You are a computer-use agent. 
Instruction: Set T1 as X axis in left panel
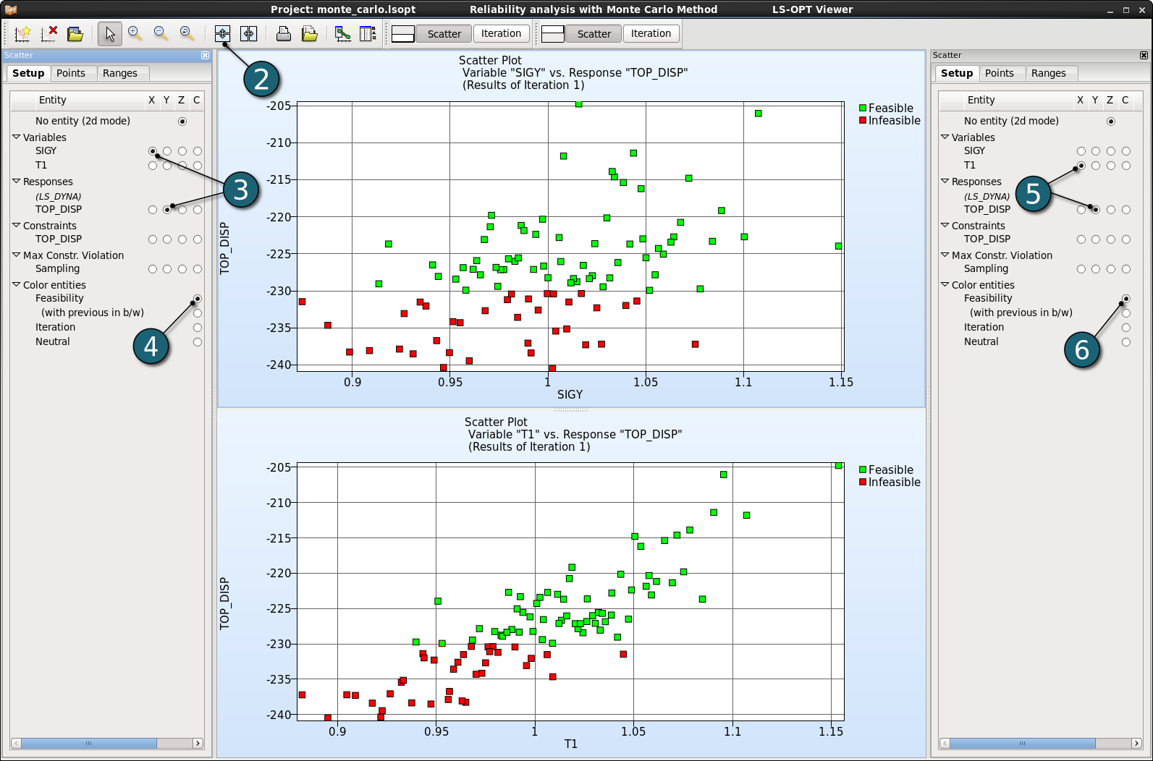(x=153, y=166)
